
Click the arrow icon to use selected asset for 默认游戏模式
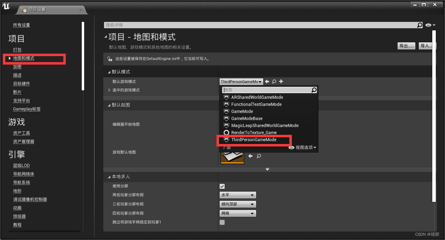coord(267,82)
